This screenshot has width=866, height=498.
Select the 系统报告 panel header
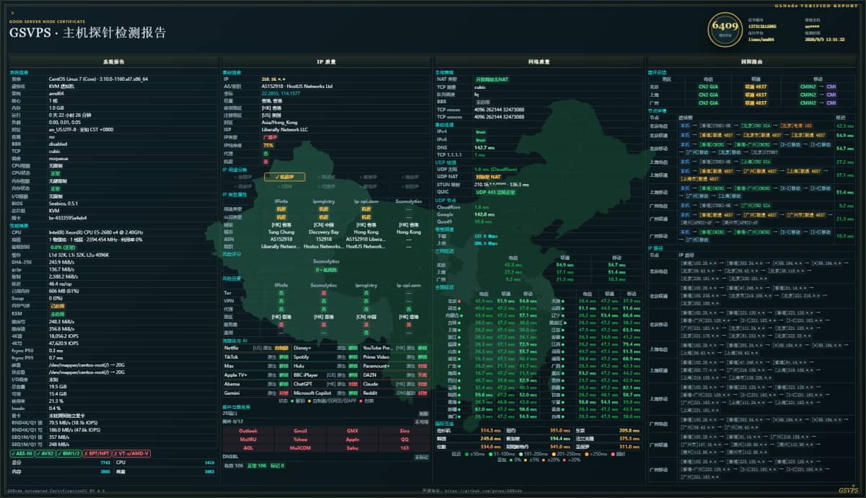coord(113,62)
